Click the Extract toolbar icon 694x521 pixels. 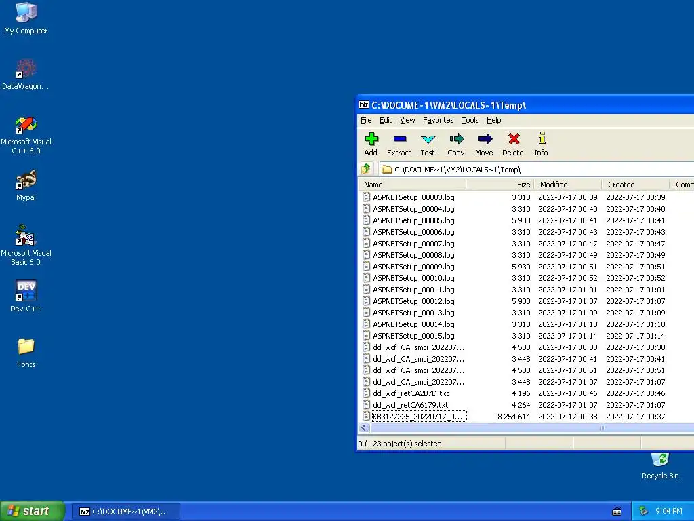[x=400, y=139]
